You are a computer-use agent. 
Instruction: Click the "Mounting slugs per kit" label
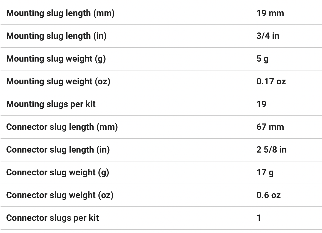51,104
